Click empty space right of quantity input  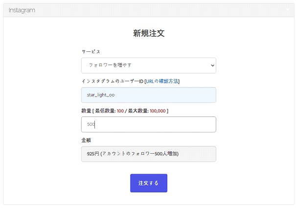pyautogui.click(x=254, y=124)
